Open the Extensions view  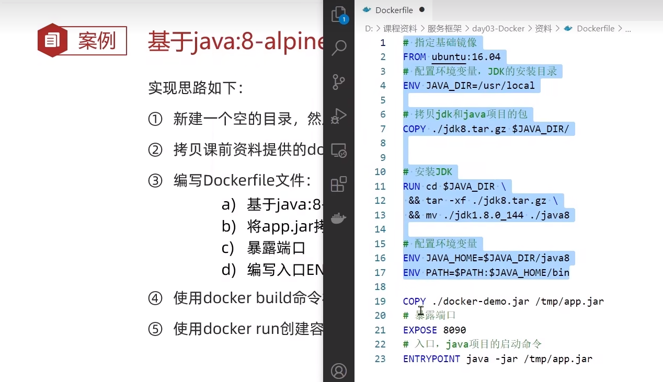click(x=339, y=184)
